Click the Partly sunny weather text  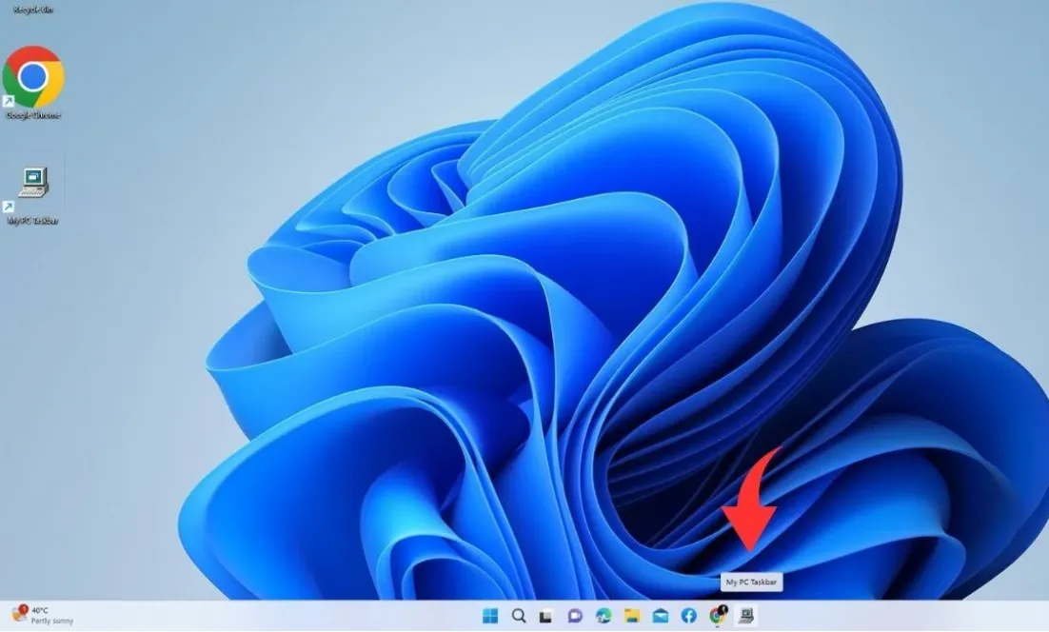pyautogui.click(x=50, y=621)
